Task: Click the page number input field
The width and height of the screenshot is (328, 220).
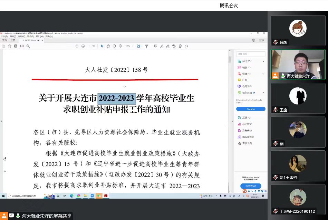Action: (x=89, y=46)
